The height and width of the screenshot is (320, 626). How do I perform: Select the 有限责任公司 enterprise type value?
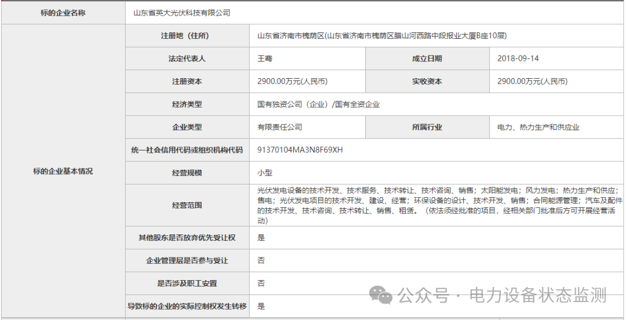tap(280, 127)
